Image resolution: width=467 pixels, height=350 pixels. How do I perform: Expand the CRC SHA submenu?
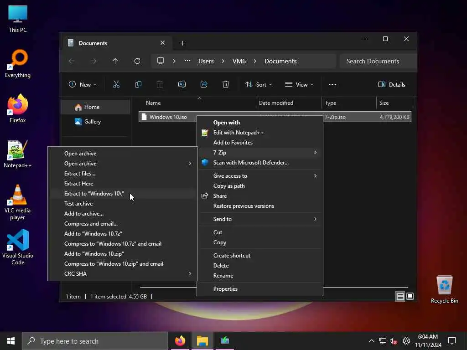[x=122, y=273]
